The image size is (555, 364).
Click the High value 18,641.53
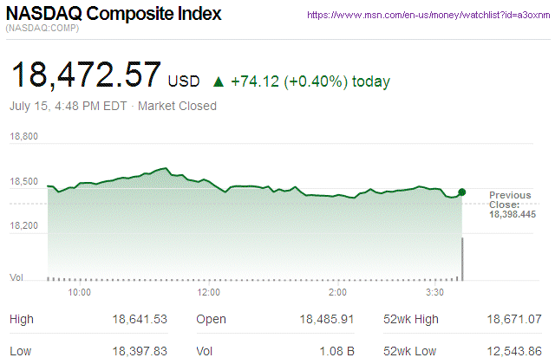(139, 320)
